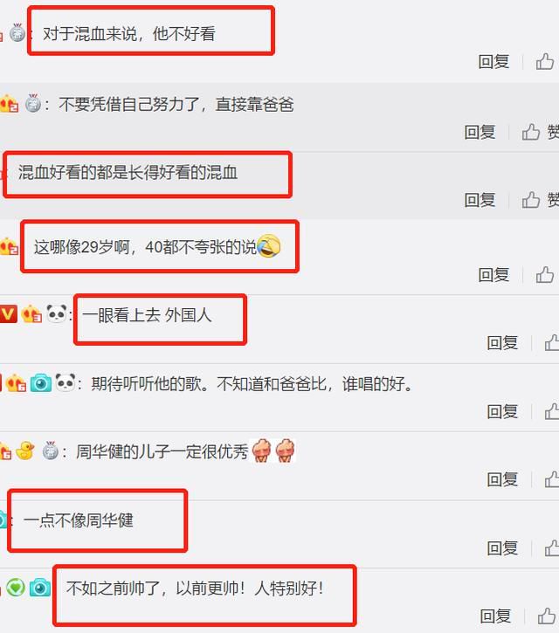Like the comment '对于混血来说，他不好看'
The width and height of the screenshot is (559, 633).
pyautogui.click(x=545, y=61)
